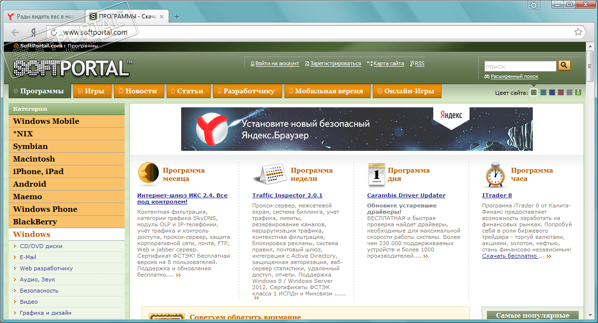Screen dimensions: 598x323
Task: Open the Программы menu tab
Action: tap(40, 91)
